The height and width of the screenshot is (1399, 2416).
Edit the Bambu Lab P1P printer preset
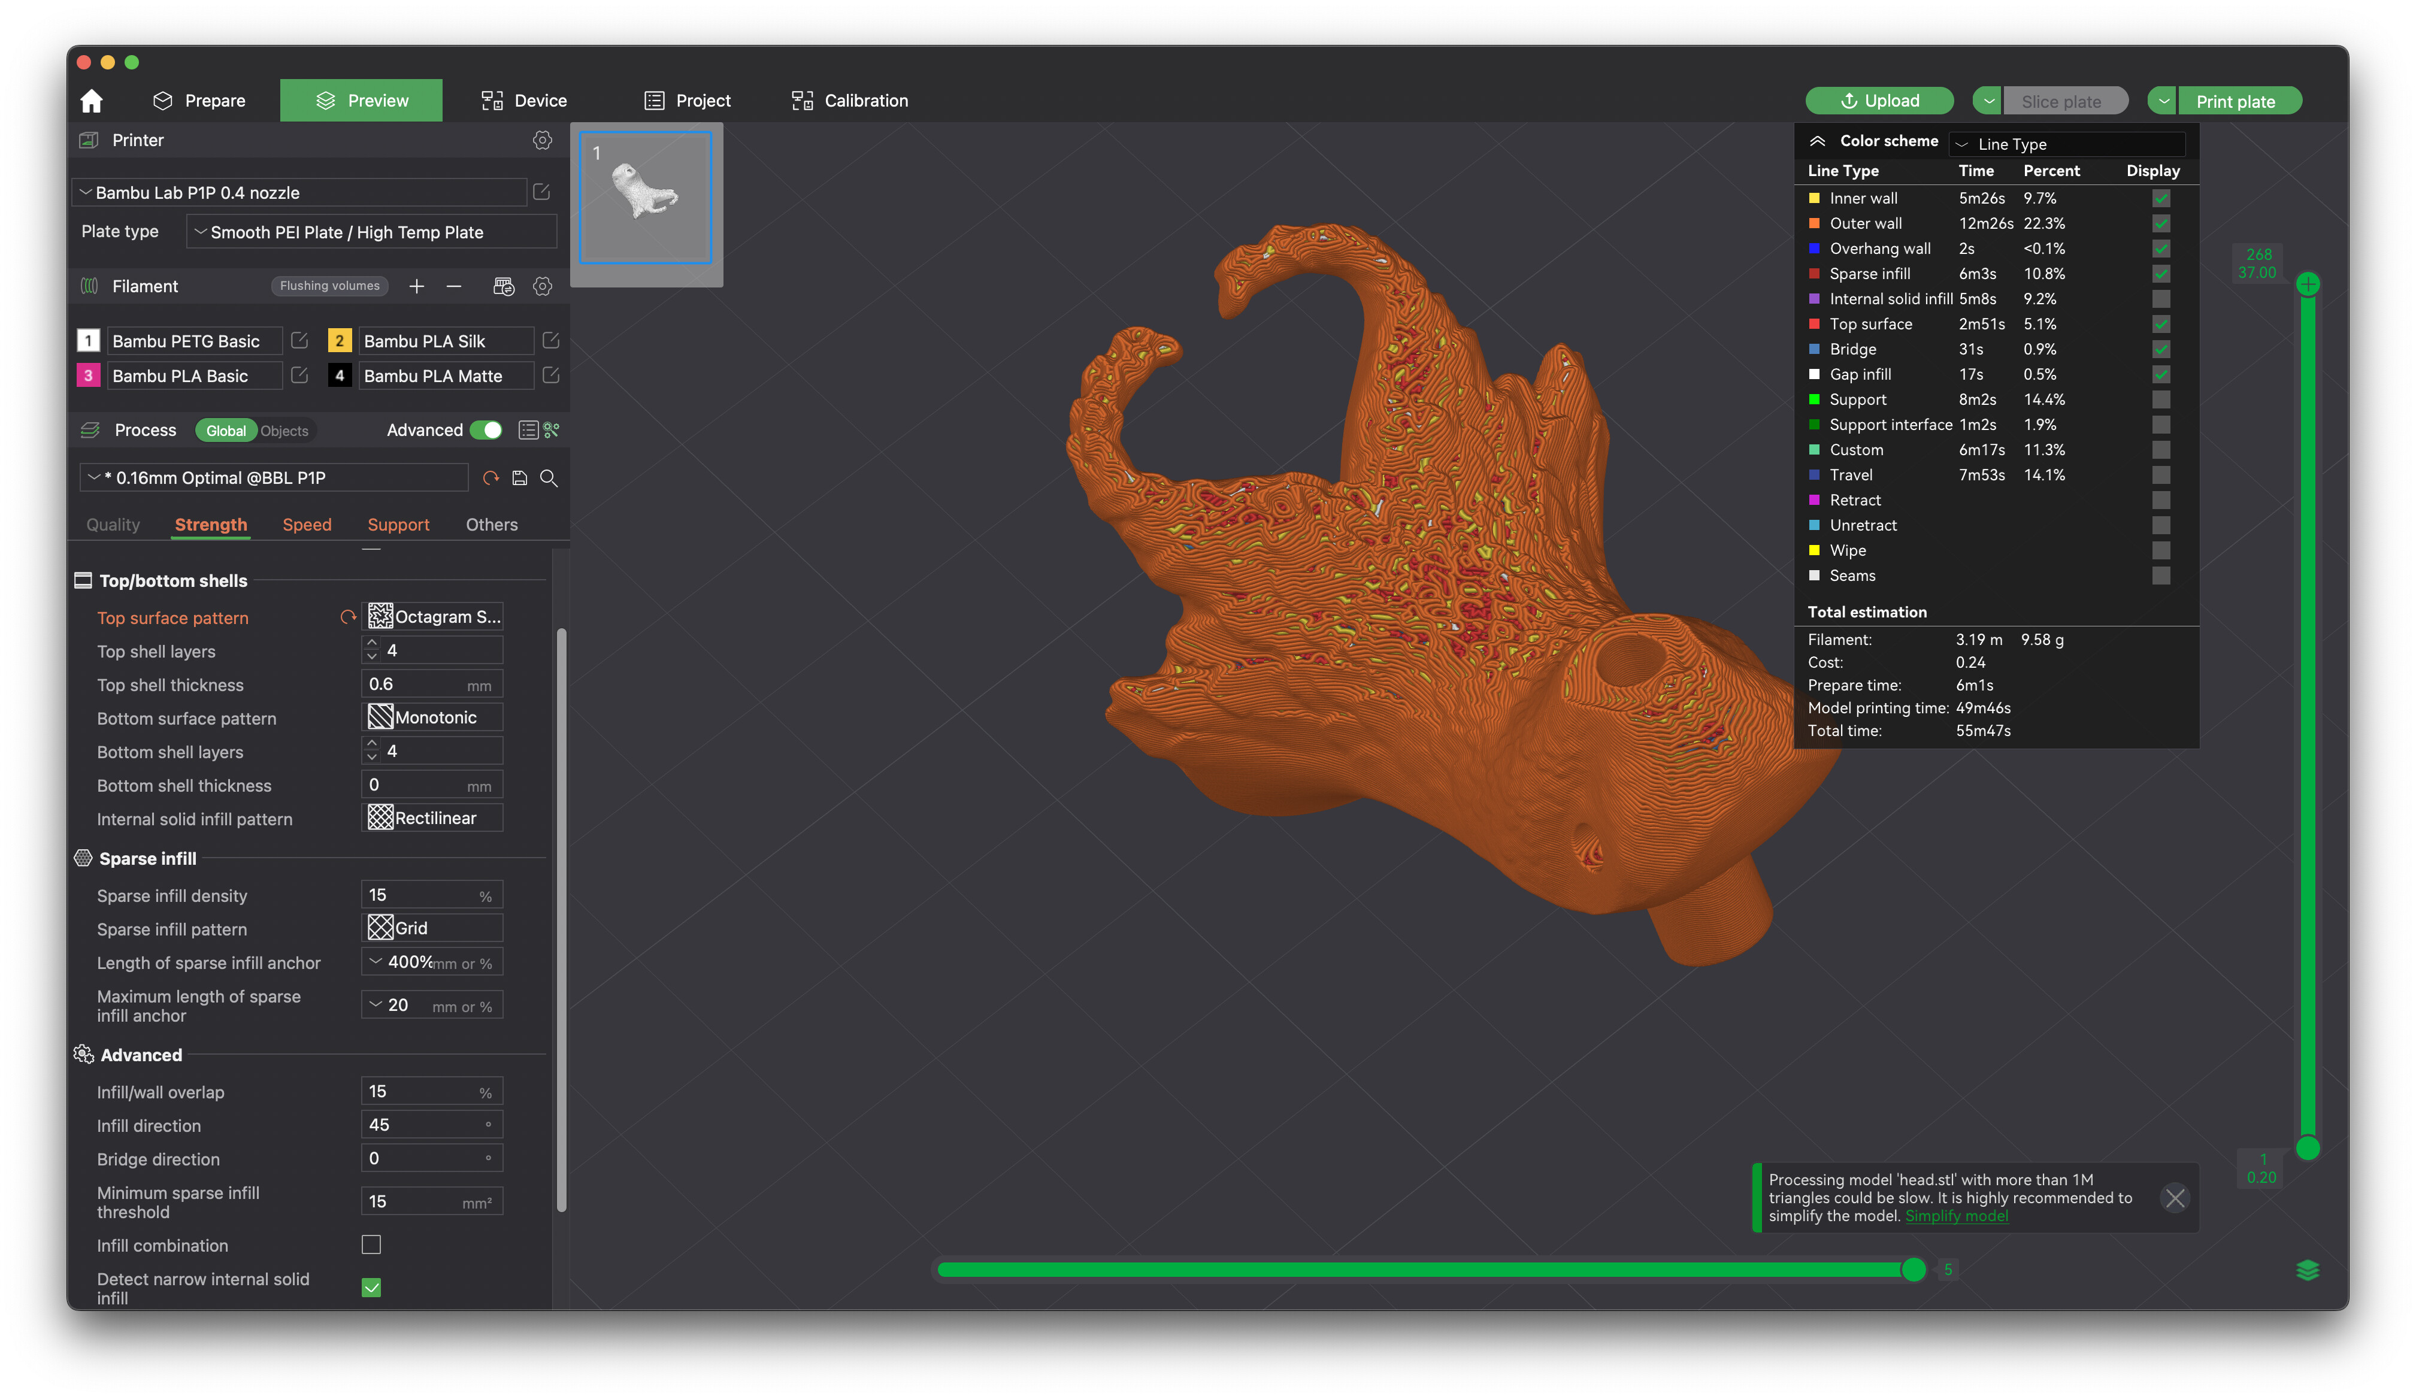(541, 192)
